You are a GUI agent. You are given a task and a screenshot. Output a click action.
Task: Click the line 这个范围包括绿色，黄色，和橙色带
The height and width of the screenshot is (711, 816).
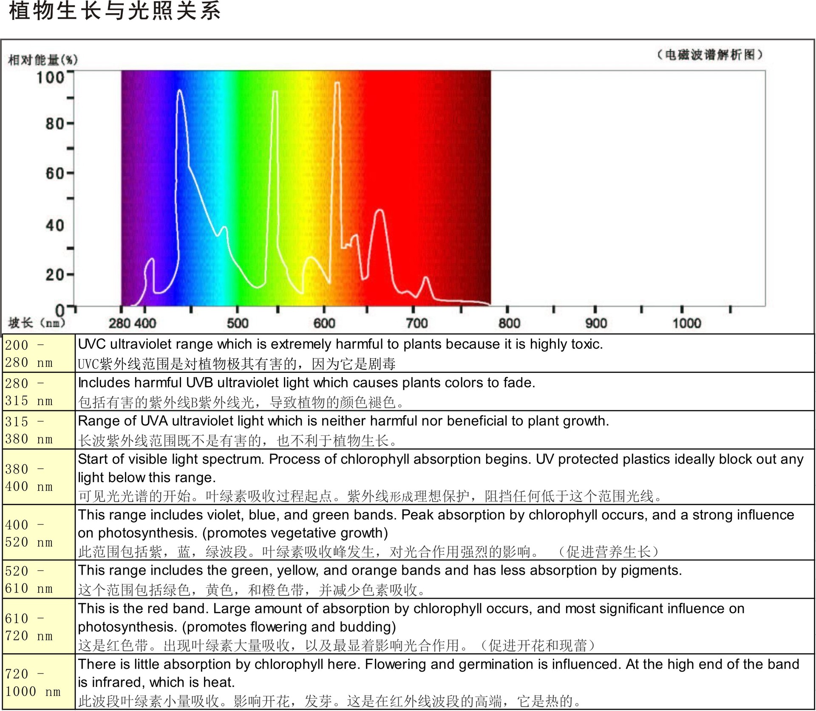click(x=252, y=590)
